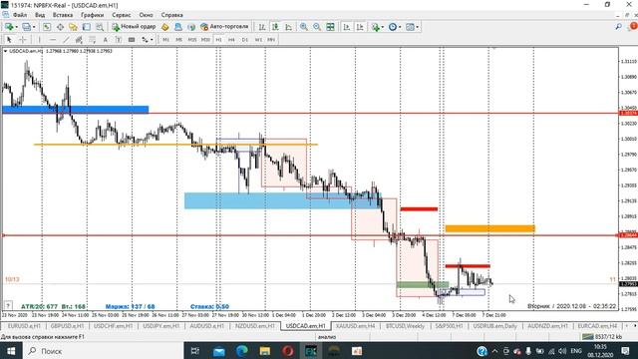Open the Файл menu

(x=20, y=15)
